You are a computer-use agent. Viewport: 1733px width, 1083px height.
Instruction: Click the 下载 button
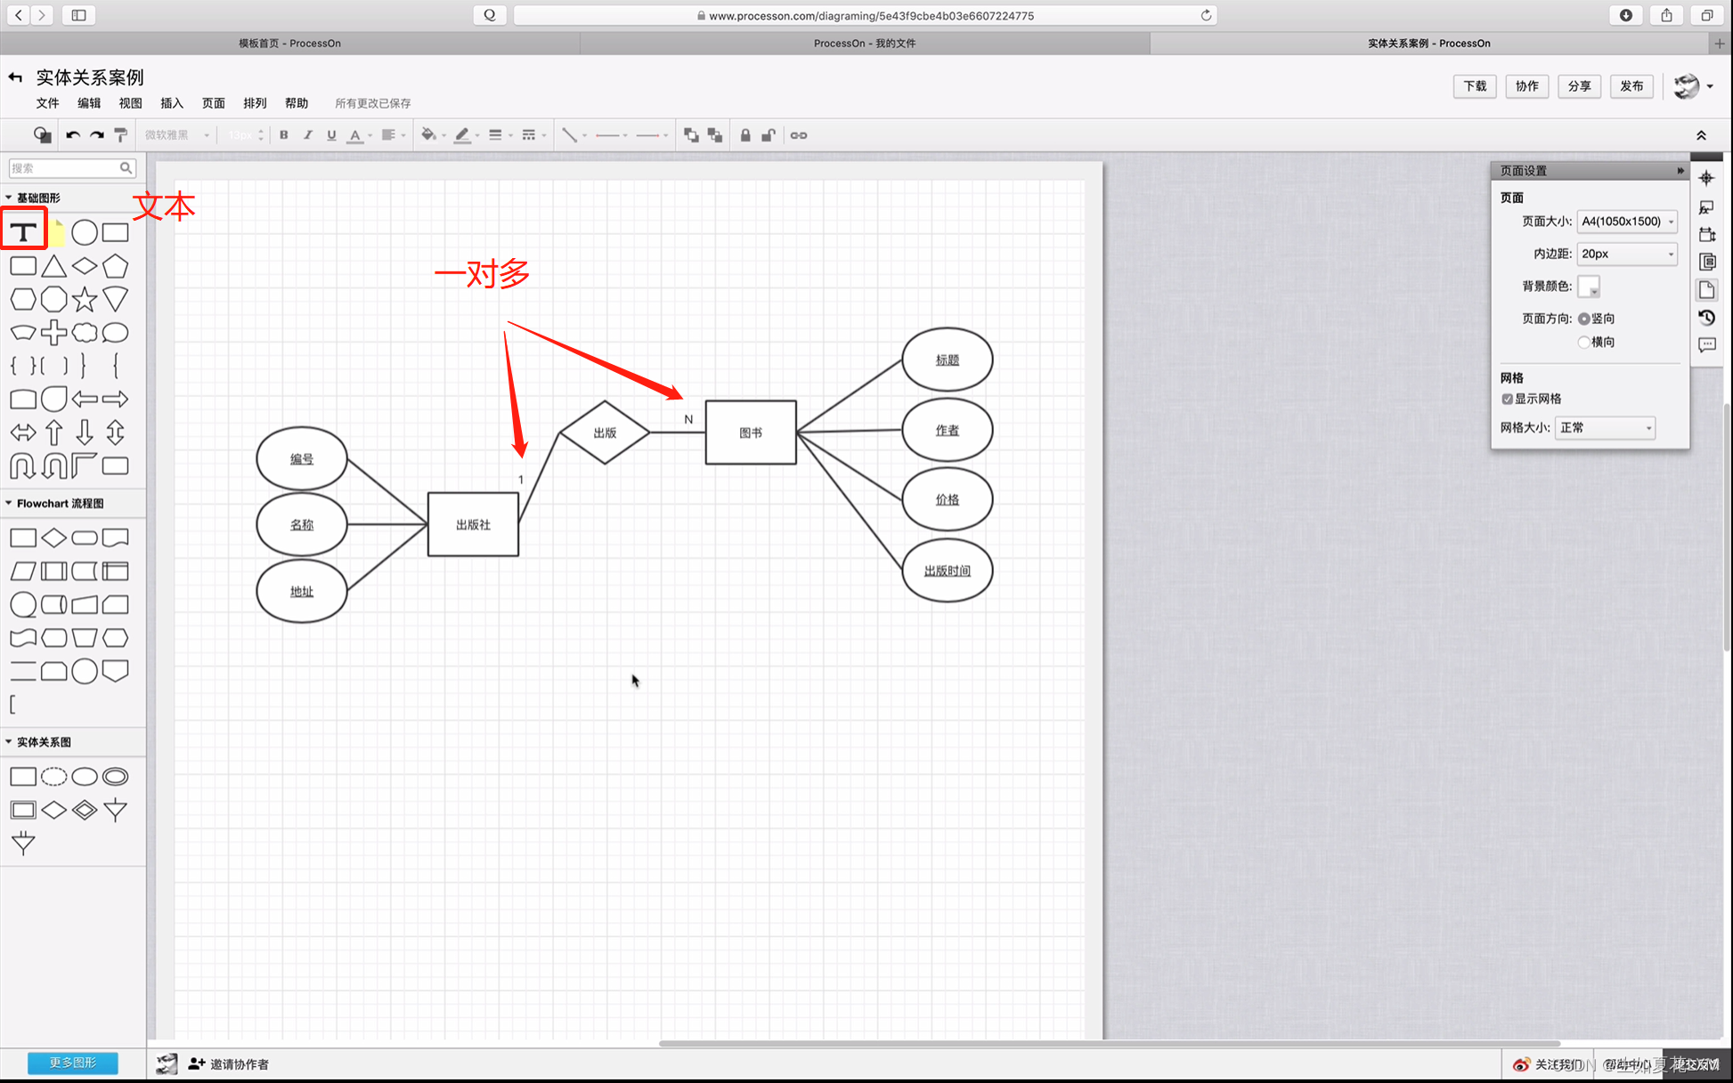pyautogui.click(x=1475, y=86)
